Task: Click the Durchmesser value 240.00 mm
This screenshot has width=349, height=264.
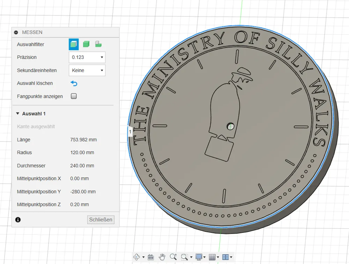Action: click(82, 166)
